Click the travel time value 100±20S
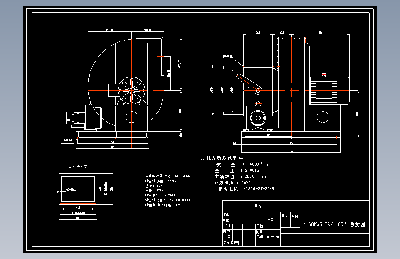The image size is (400, 259). (x=183, y=200)
